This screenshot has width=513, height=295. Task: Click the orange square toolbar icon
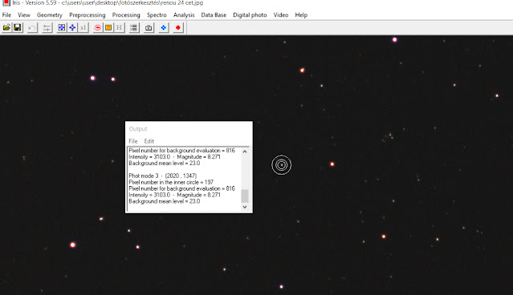tap(108, 28)
